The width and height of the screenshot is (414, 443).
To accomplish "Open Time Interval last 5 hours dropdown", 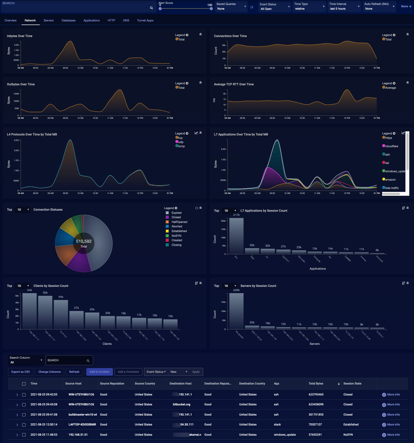I will click(x=344, y=7).
